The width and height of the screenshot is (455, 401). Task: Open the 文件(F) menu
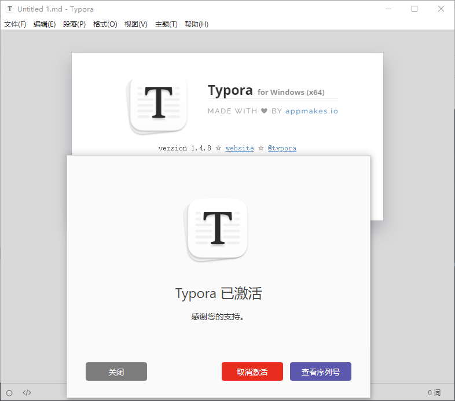coord(15,24)
